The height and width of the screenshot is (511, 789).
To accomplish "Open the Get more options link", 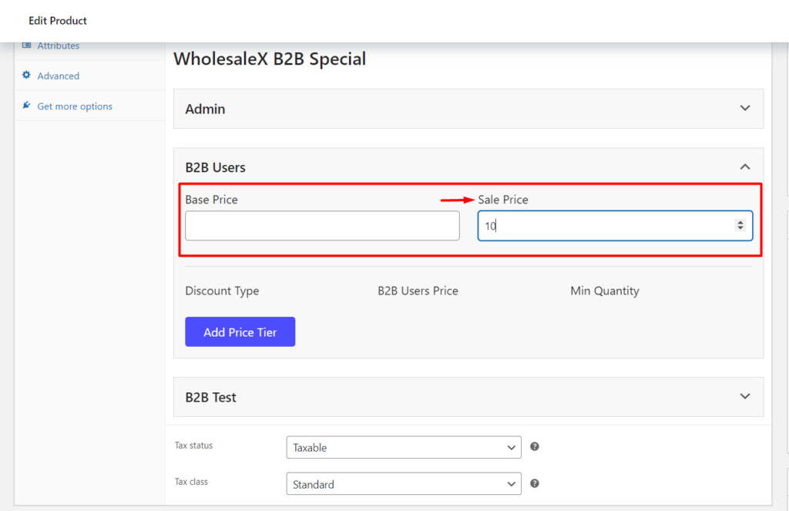I will point(75,106).
